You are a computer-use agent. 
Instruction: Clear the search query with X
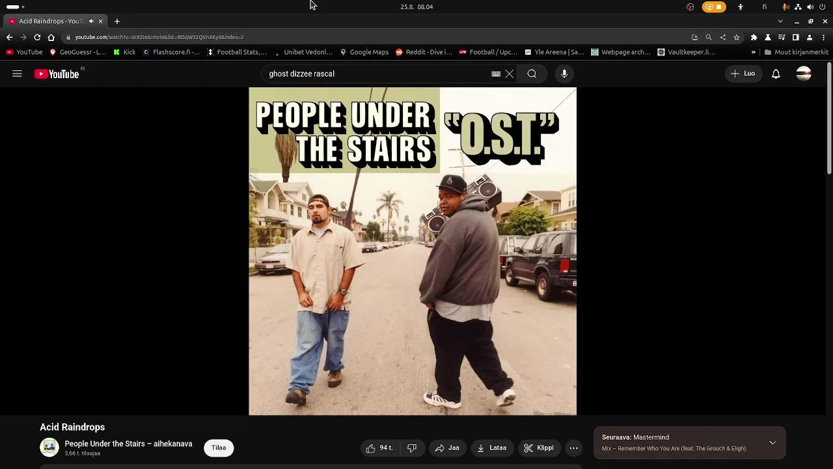tap(510, 74)
